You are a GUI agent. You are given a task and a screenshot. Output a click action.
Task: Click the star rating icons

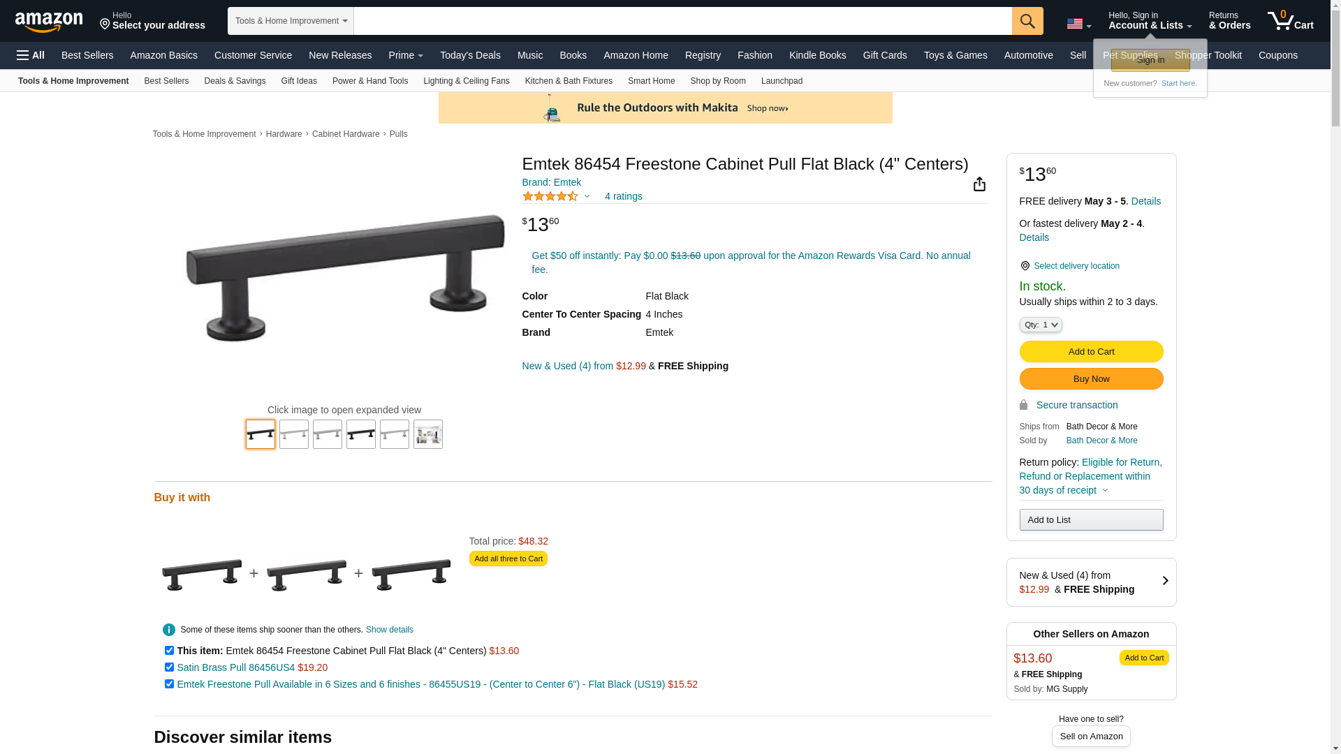tap(550, 196)
